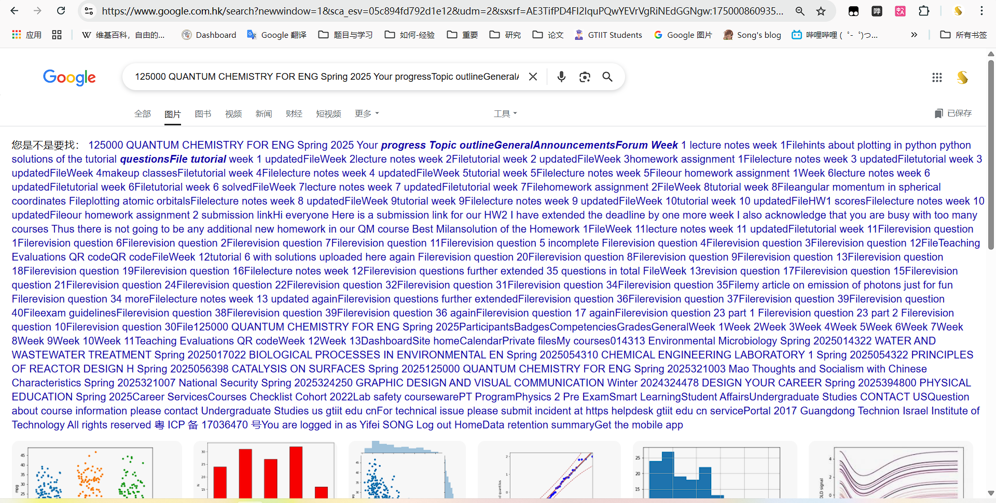Open the 已保存 saved items
The image size is (996, 503).
tap(953, 113)
